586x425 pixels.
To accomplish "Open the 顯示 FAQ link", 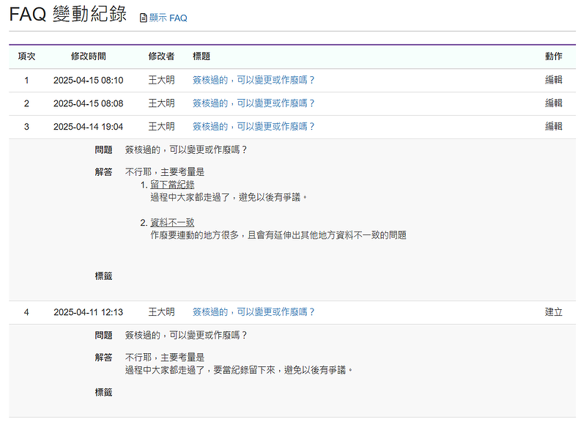I will pos(168,18).
